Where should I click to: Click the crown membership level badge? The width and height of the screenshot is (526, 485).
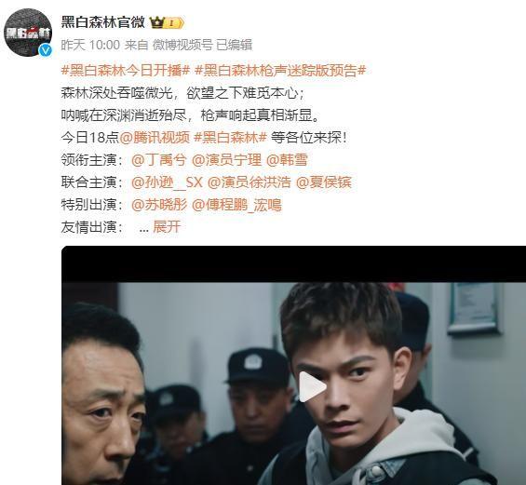(167, 23)
